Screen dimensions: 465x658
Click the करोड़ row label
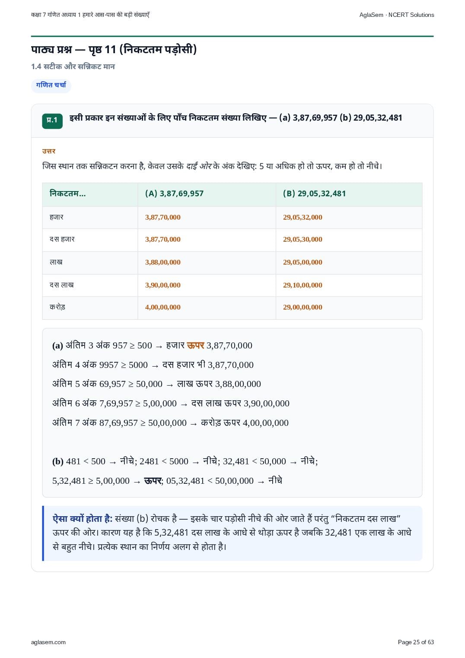[x=57, y=307]
